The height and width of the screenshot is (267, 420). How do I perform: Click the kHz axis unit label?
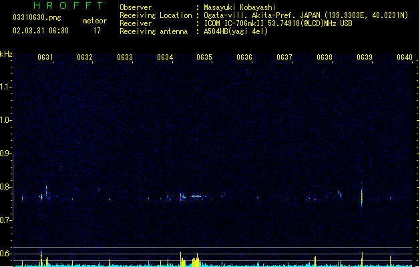click(6, 54)
